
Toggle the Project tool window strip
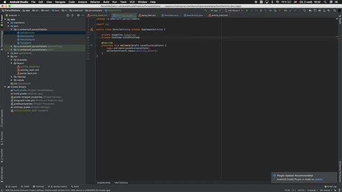(2, 21)
